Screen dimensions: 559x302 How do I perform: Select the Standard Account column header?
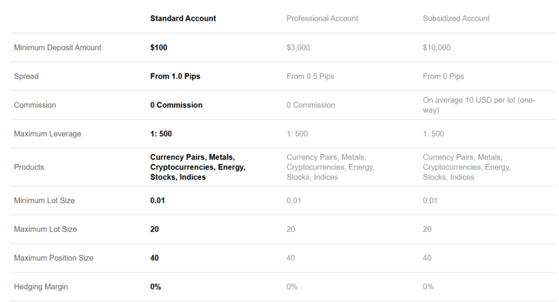pos(183,19)
